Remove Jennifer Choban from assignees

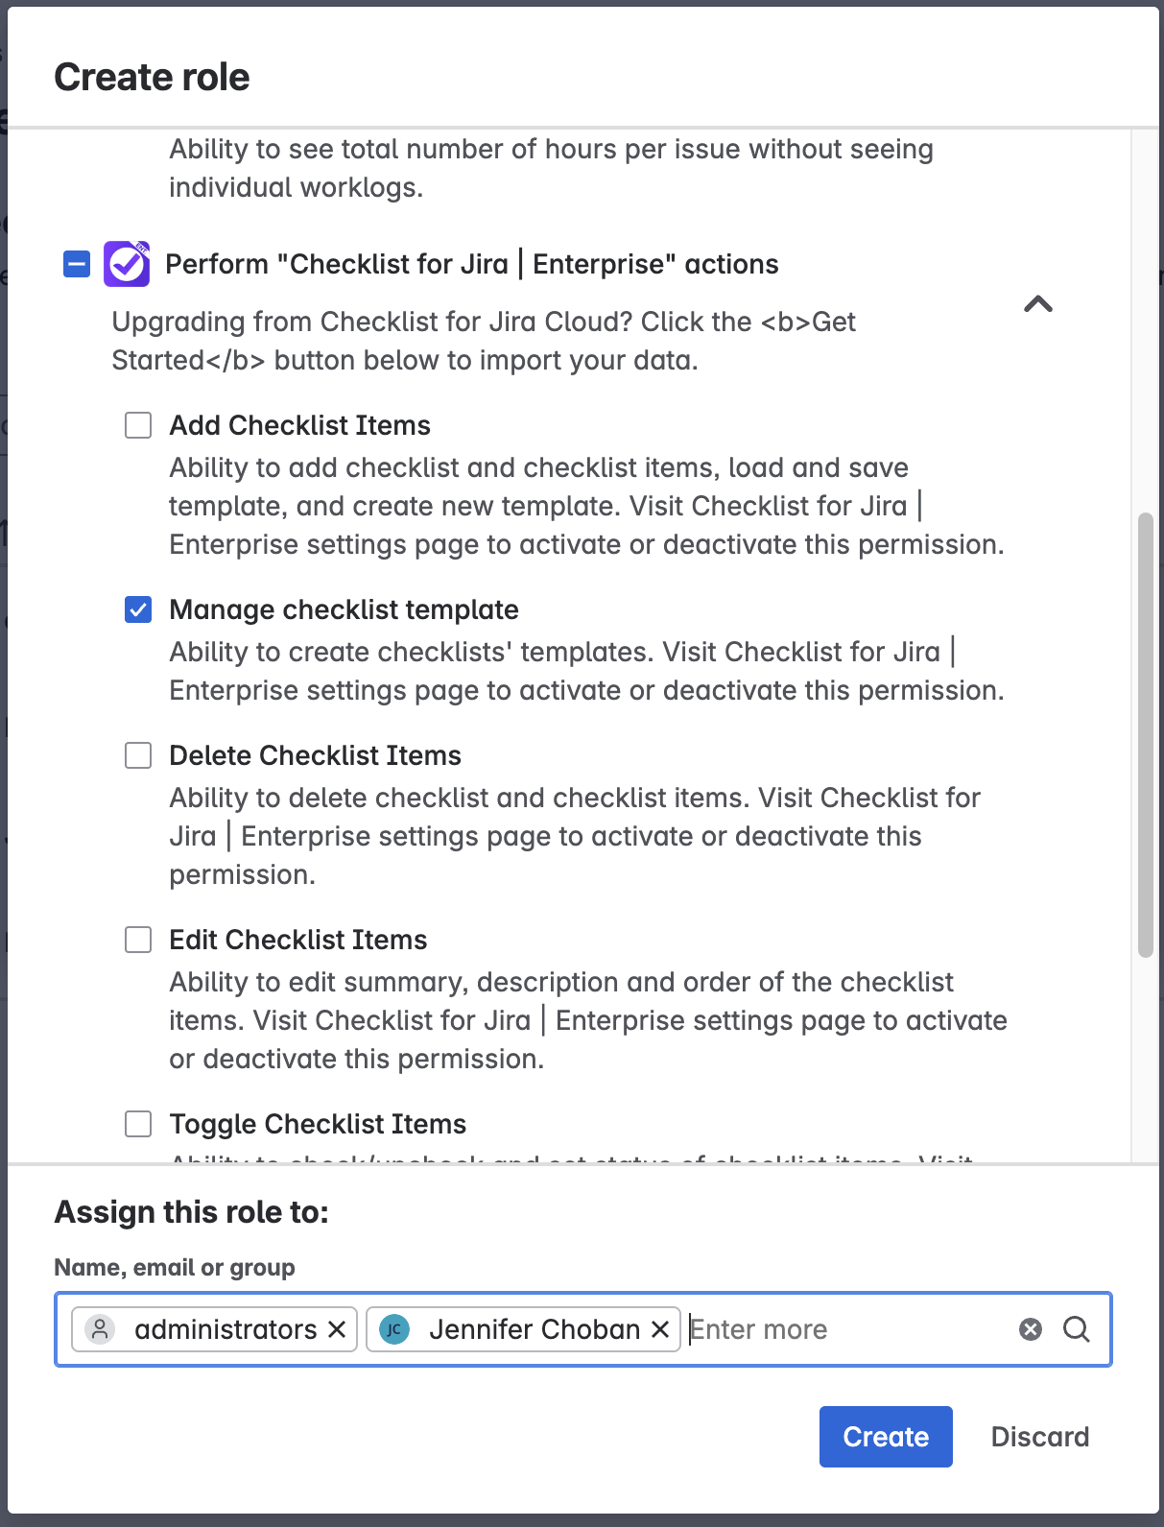click(x=660, y=1329)
